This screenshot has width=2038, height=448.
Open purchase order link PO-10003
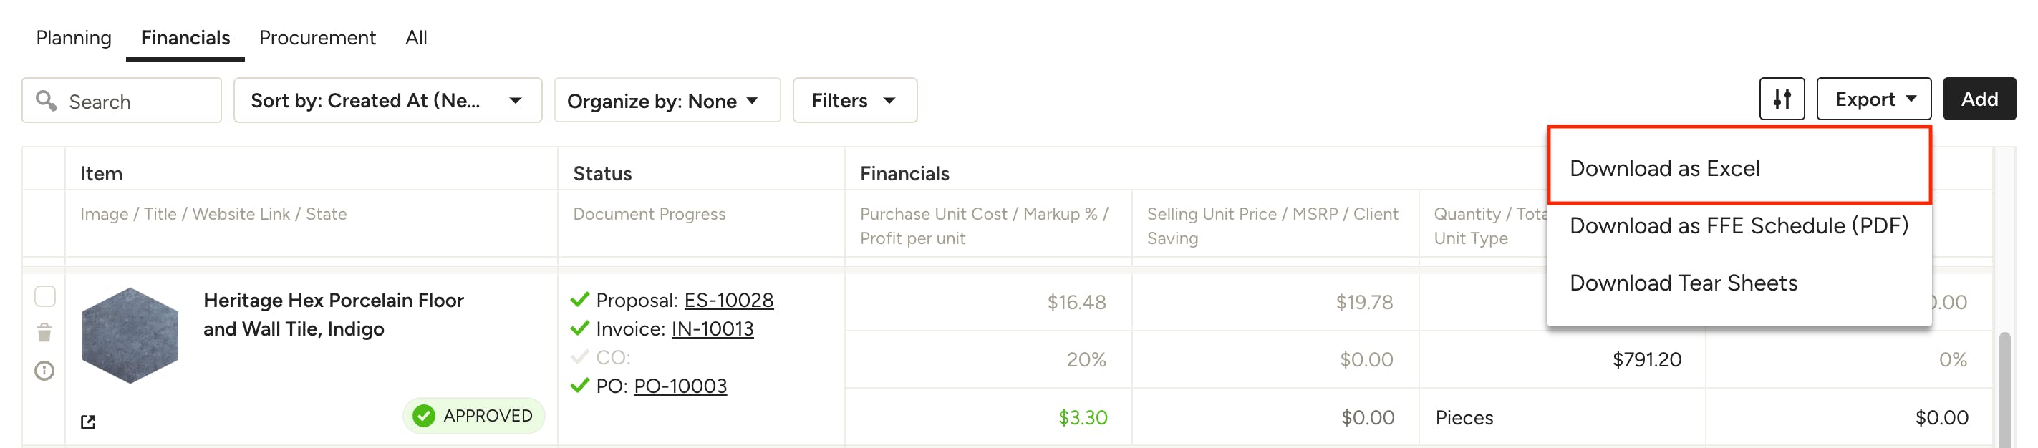click(x=680, y=386)
